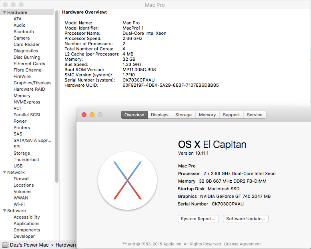Select PCI in the sidebar
The height and width of the screenshot is (249, 311).
17,108
